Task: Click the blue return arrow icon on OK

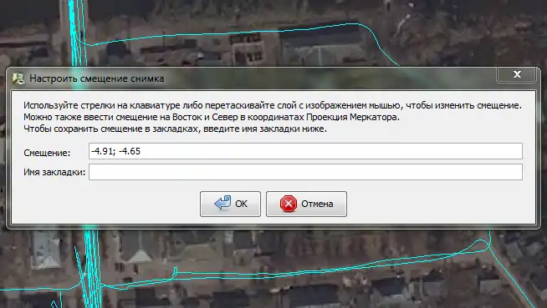Action: click(222, 203)
